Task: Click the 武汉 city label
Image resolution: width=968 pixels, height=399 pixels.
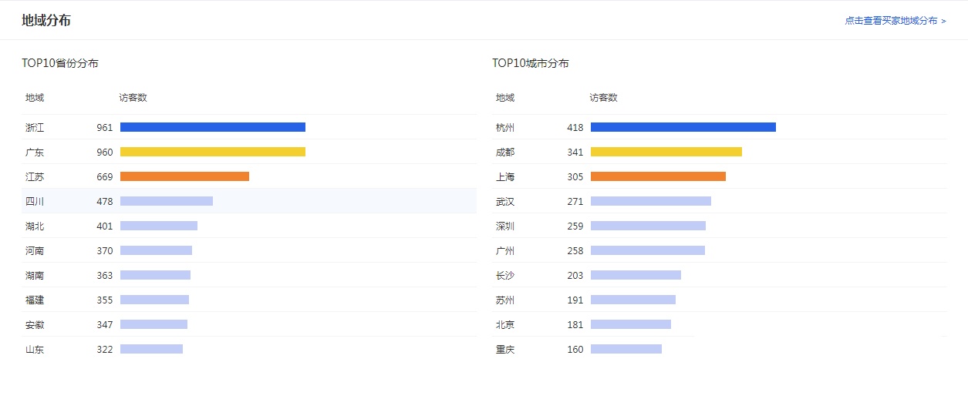Action: tap(505, 201)
